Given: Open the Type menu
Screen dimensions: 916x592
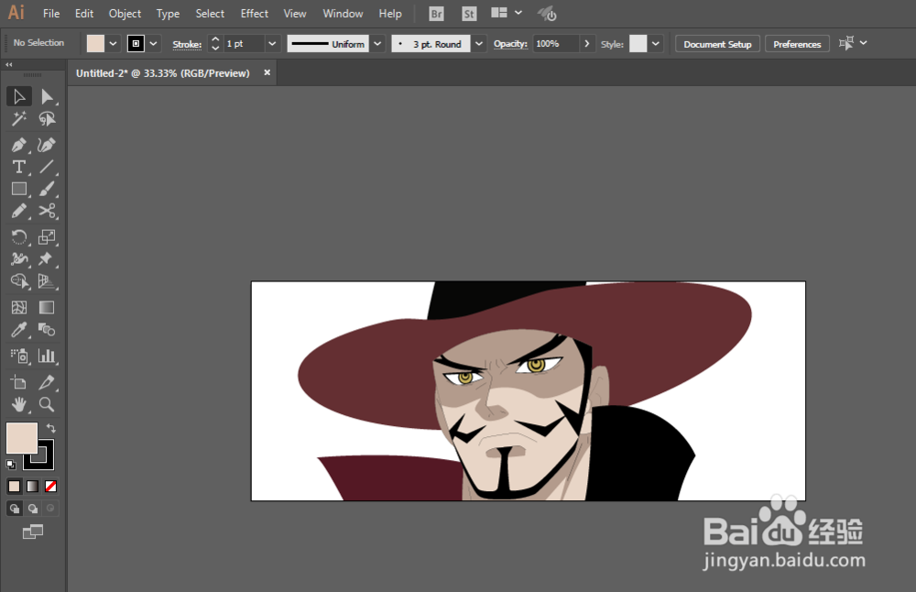Looking at the screenshot, I should tap(168, 14).
